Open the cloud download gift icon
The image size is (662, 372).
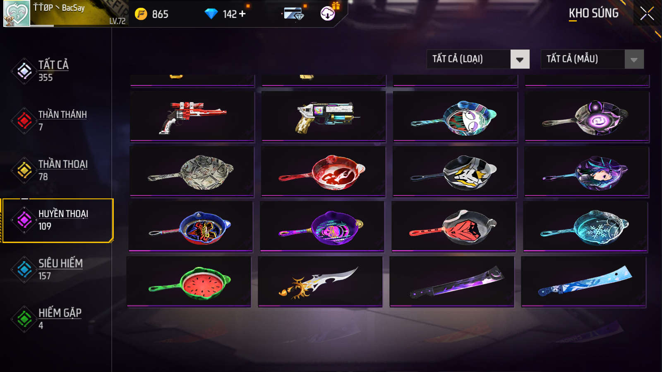328,14
